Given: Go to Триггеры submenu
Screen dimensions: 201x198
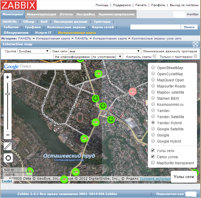Looking at the screenshot, I should (x=102, y=21).
